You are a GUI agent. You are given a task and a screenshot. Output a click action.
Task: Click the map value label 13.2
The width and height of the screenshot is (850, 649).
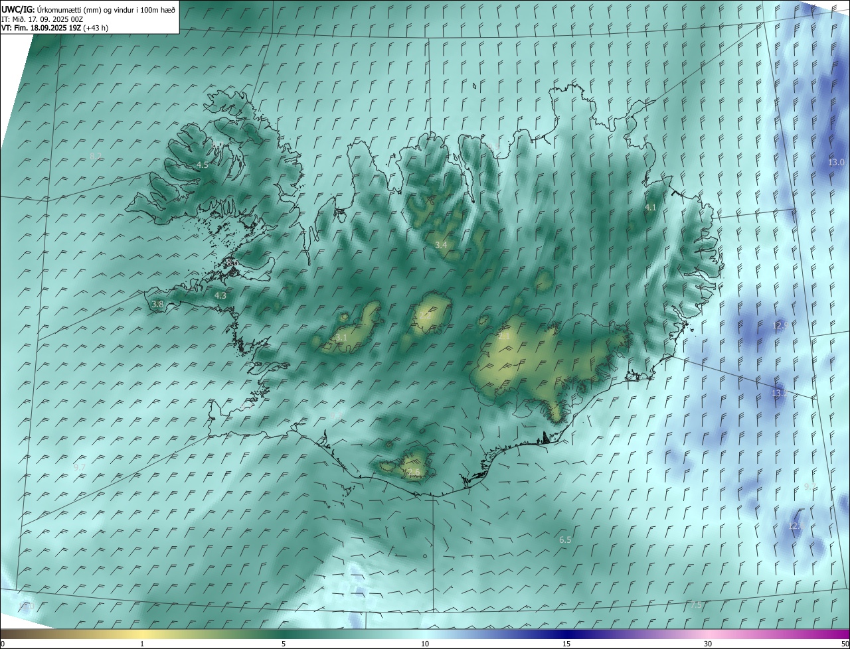tap(779, 394)
